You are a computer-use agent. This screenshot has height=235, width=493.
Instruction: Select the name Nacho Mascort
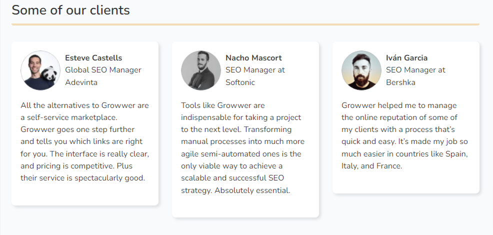coord(253,58)
